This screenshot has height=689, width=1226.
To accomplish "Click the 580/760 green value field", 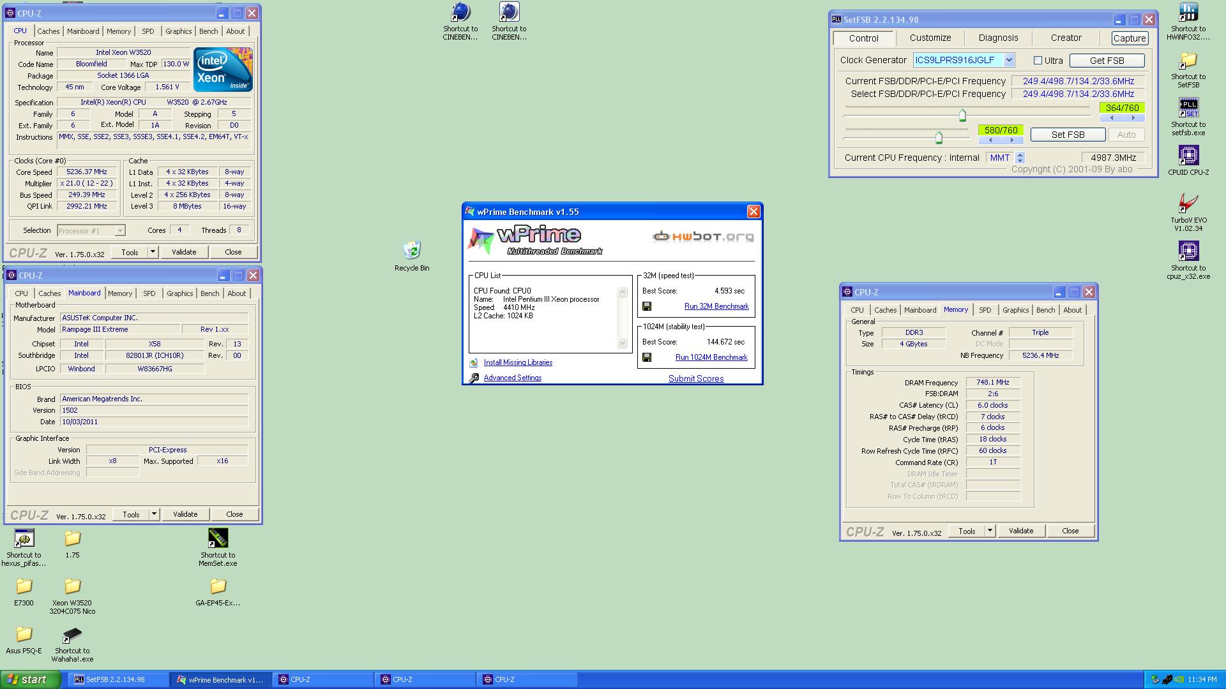I will (1001, 130).
